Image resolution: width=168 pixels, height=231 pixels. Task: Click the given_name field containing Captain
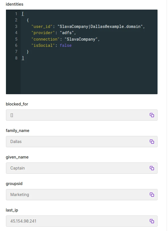tap(81, 168)
